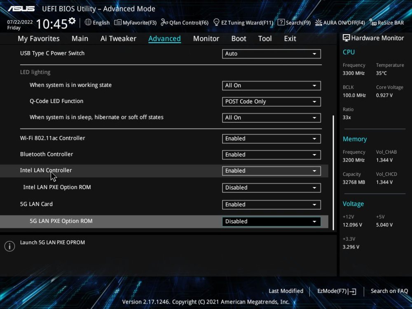Switch to the Ai Tweaker tab
Image resolution: width=412 pixels, height=309 pixels.
tap(118, 39)
